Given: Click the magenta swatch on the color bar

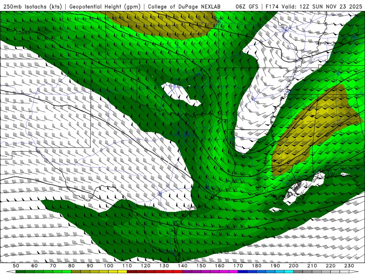Looking at the screenshot, I should pos(234,272).
